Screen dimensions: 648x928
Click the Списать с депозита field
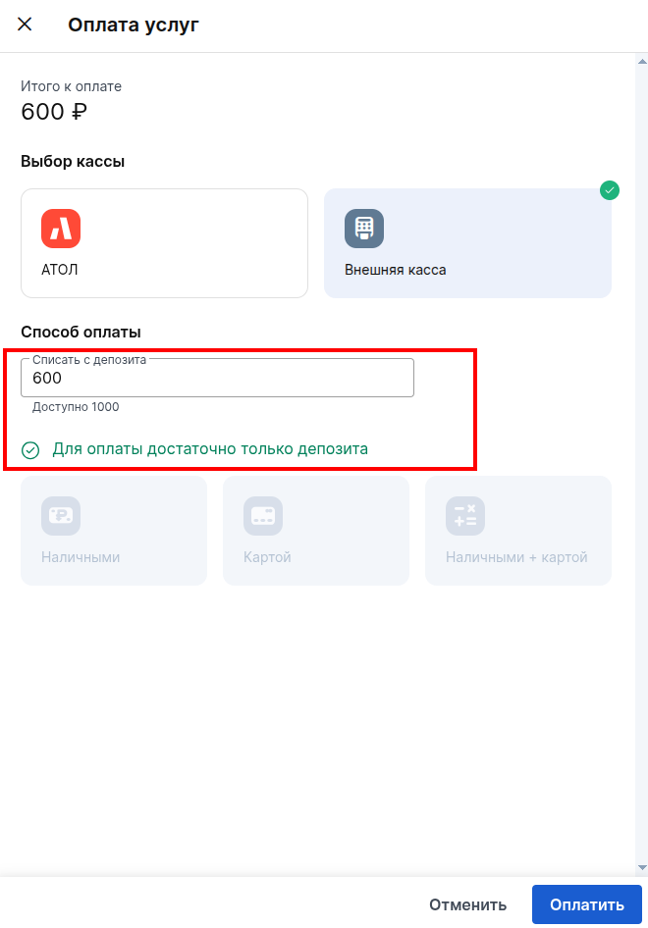click(x=217, y=378)
